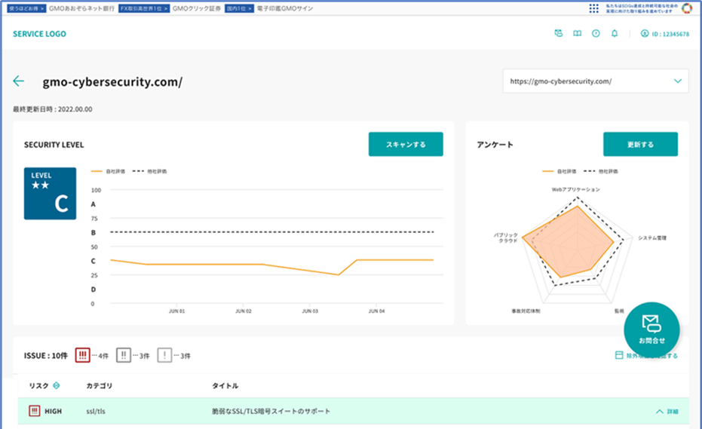702x429 pixels.
Task: Click the user account ID icon
Action: coord(645,34)
